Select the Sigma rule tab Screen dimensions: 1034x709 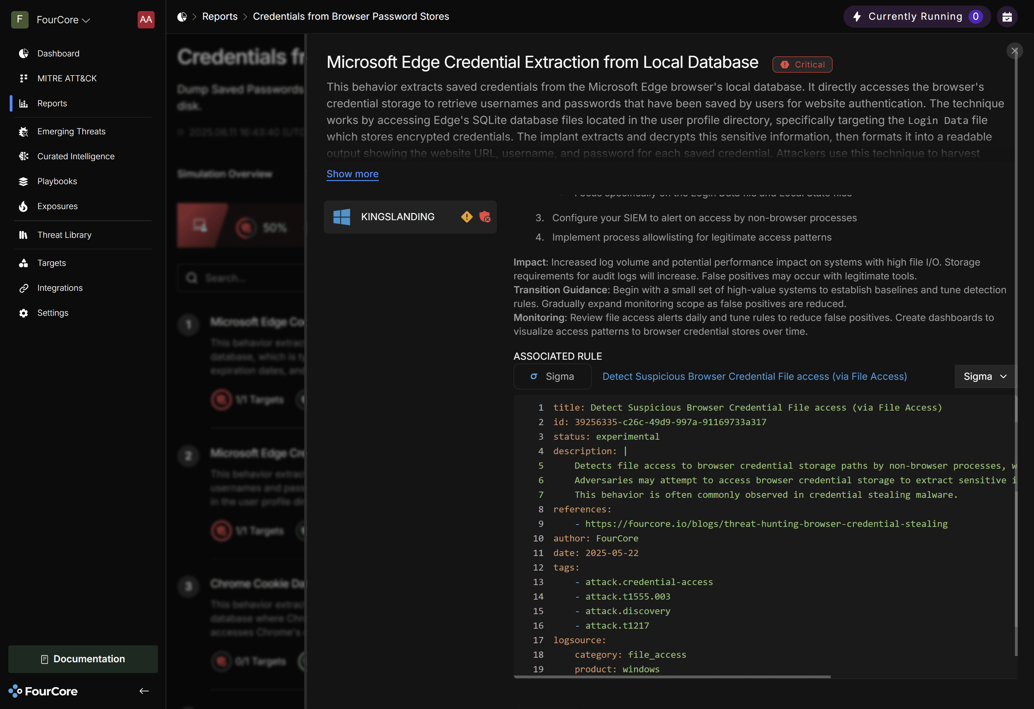pyautogui.click(x=552, y=376)
